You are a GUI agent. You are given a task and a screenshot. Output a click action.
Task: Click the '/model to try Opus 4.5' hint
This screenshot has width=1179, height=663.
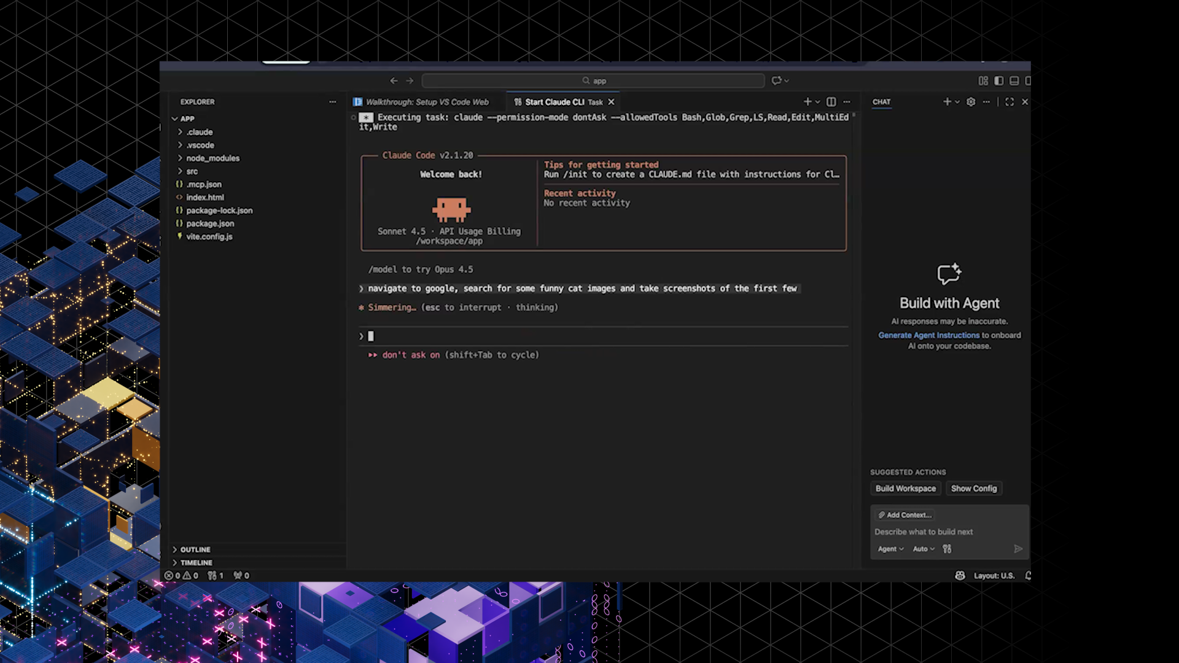(x=421, y=269)
